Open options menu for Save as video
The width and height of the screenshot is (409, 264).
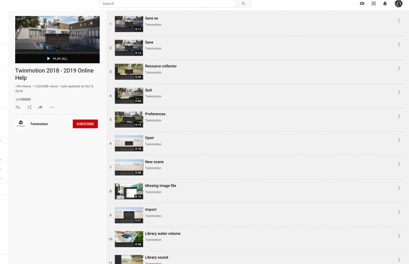399,21
